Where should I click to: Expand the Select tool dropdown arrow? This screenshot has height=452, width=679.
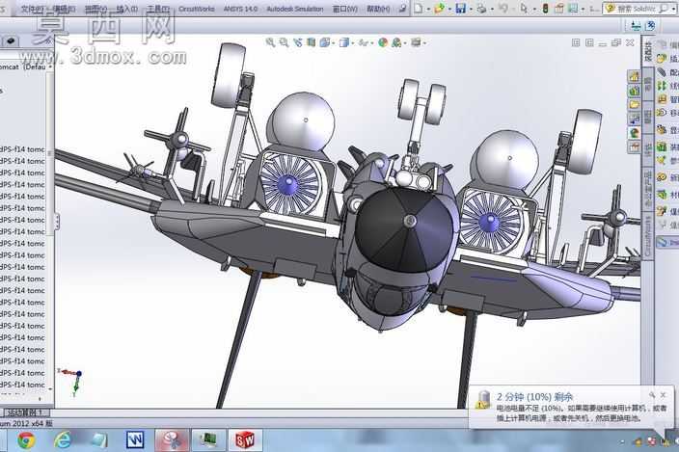(533, 9)
